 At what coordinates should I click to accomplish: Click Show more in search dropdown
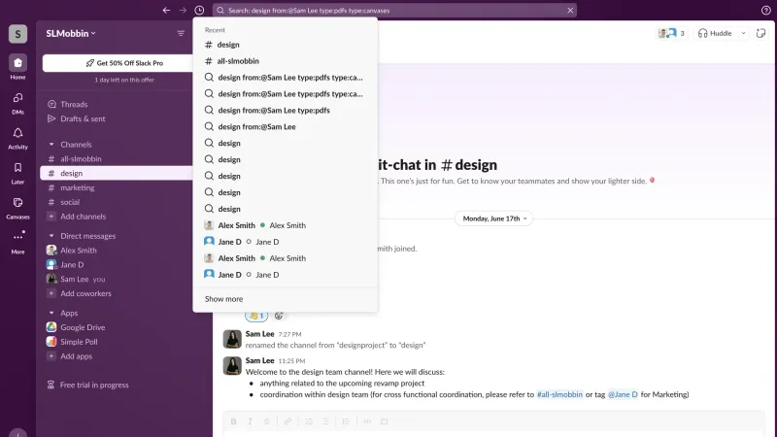coord(224,299)
